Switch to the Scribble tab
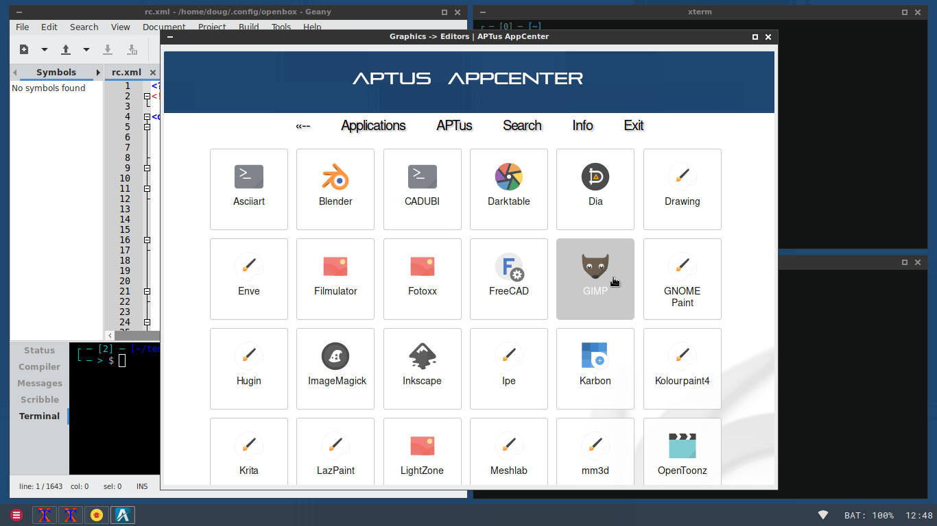This screenshot has height=526, width=937. [40, 399]
